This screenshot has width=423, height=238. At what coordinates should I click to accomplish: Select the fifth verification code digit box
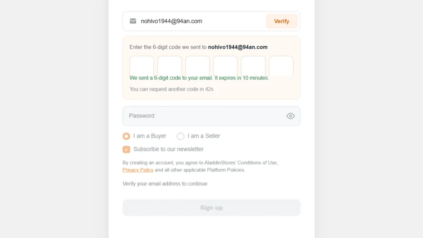point(253,66)
